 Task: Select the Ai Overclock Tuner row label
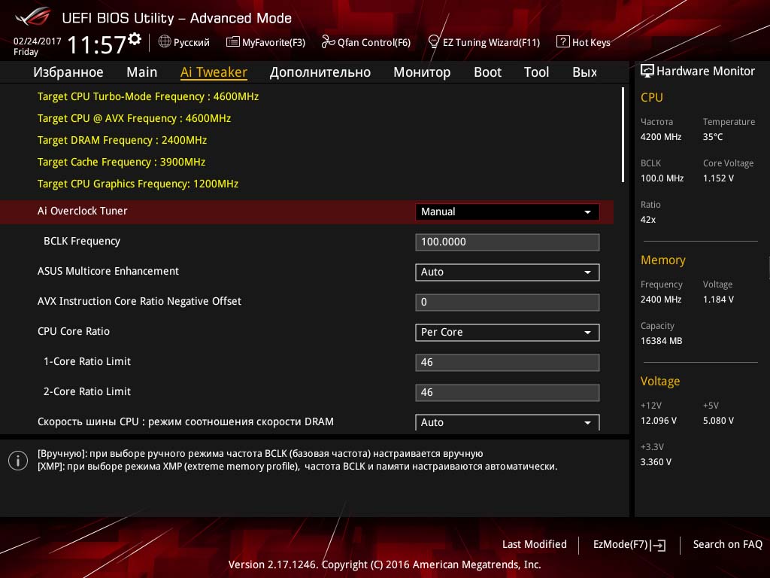(x=83, y=211)
